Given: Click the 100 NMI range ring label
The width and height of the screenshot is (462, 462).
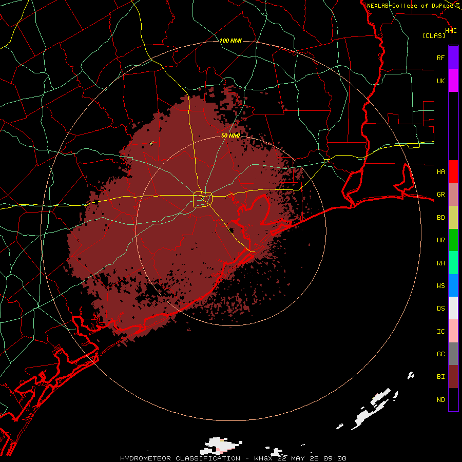Looking at the screenshot, I should click(x=230, y=41).
